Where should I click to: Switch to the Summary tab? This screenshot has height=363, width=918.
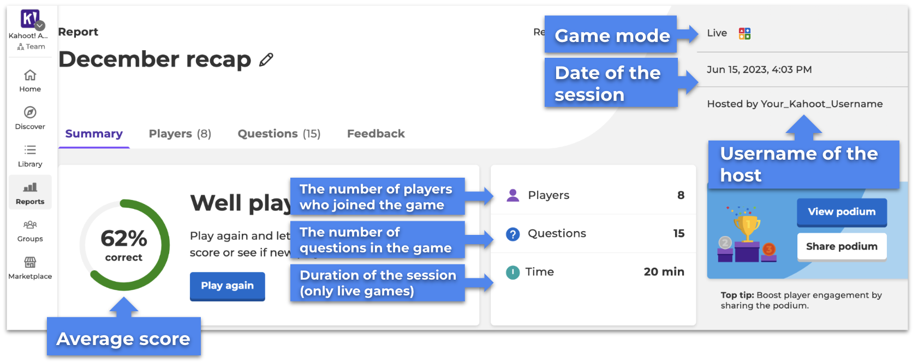point(94,134)
